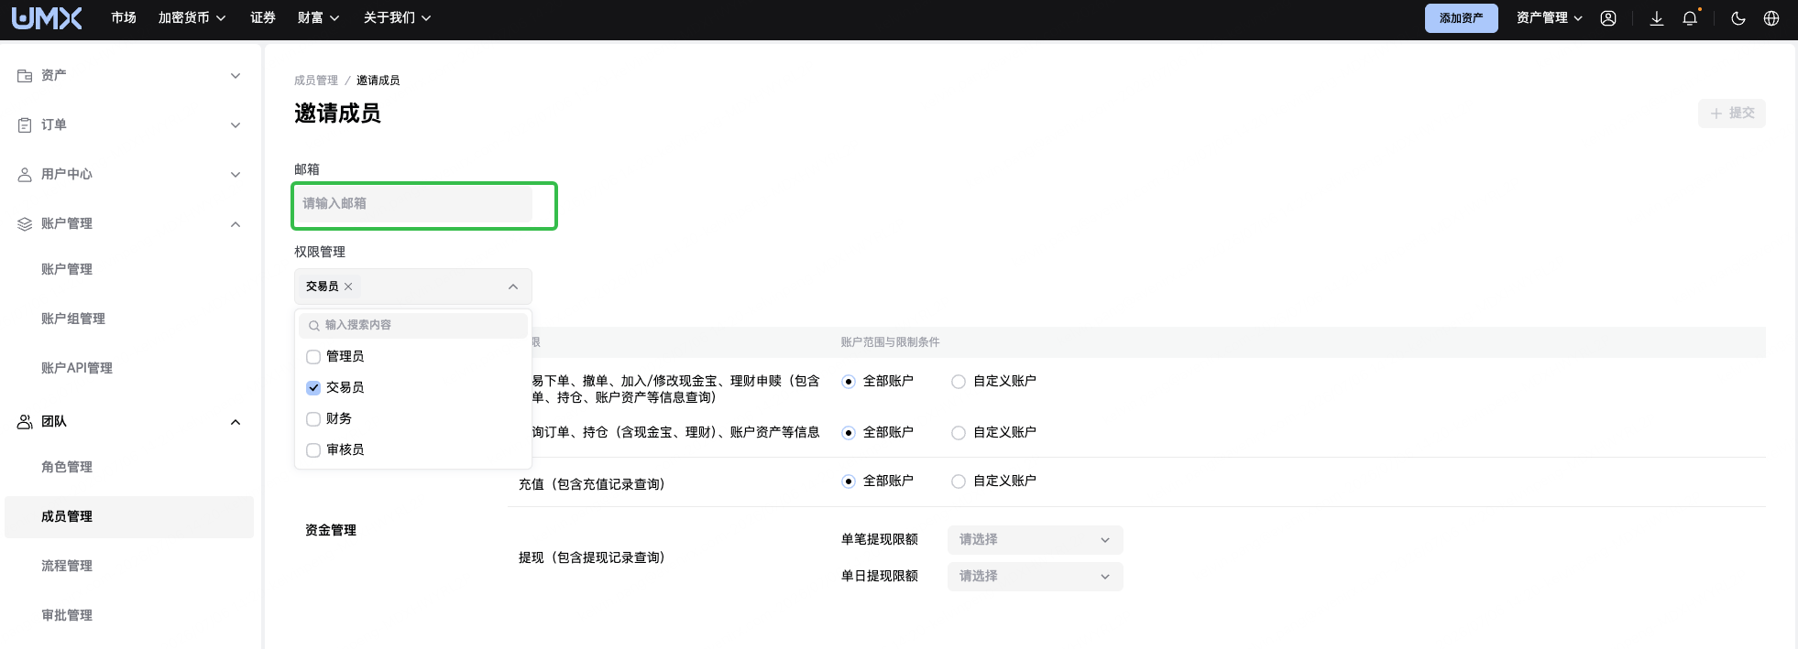Select 自定义账户 for 充值 row

959,481
